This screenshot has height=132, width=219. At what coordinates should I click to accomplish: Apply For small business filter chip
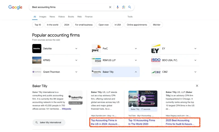point(84,25)
